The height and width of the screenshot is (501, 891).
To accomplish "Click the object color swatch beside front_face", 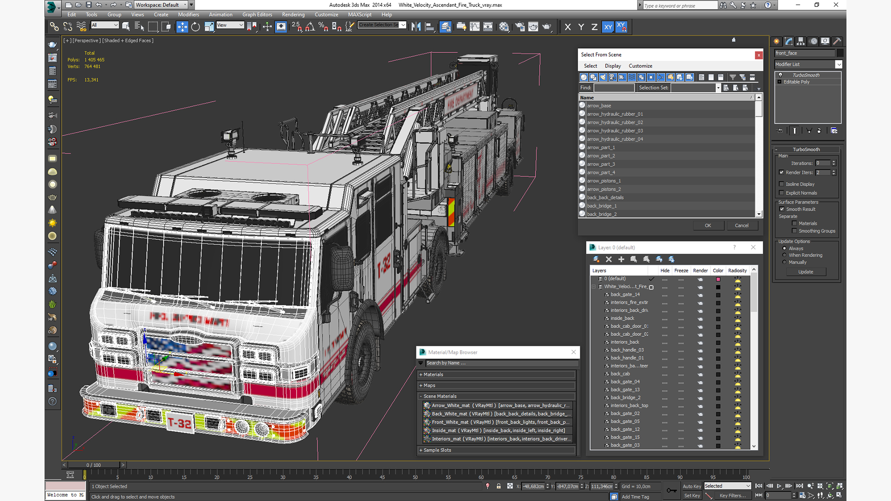I will tap(840, 53).
